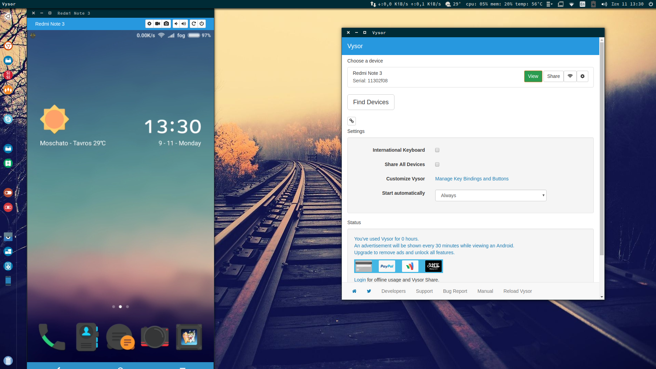Enable the Share All Devices checkbox

pyautogui.click(x=437, y=164)
